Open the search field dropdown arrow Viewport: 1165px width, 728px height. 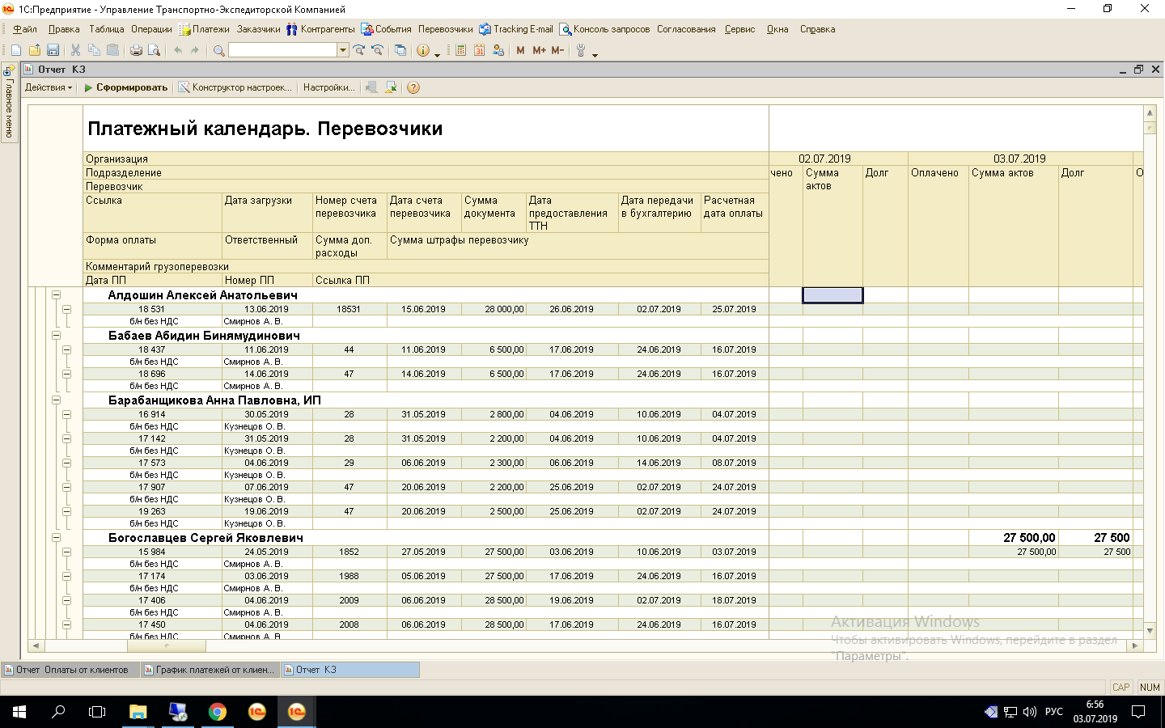coord(343,50)
